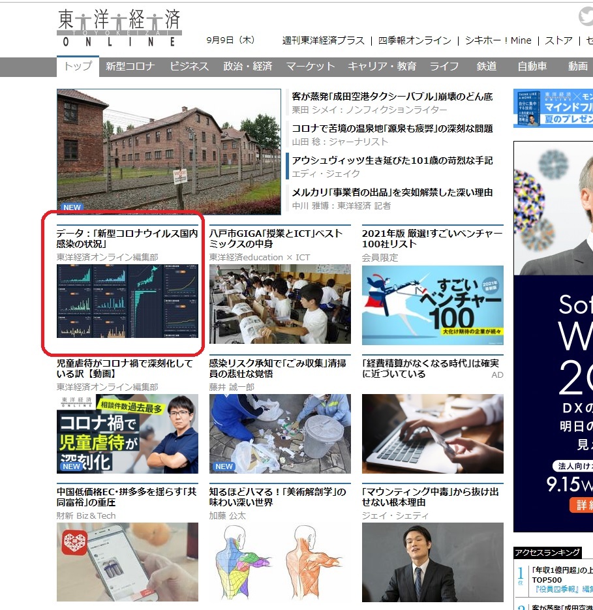Viewport: 593px width, 610px height.
Task: Click the Twitter bird icon in header
Action: 586,18
